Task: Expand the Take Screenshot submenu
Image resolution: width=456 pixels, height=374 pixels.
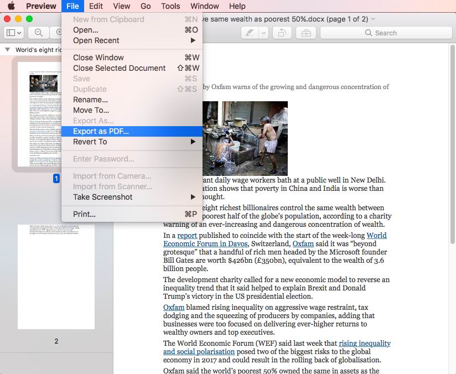Action: [x=132, y=197]
